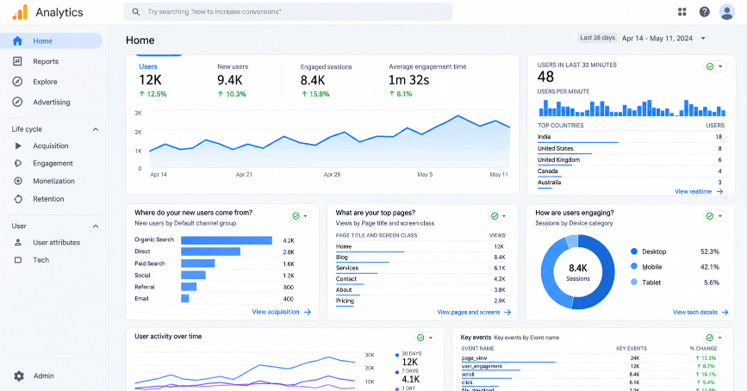Click the India row in Top Countries
Screen dimensions: 747x391
pos(631,137)
